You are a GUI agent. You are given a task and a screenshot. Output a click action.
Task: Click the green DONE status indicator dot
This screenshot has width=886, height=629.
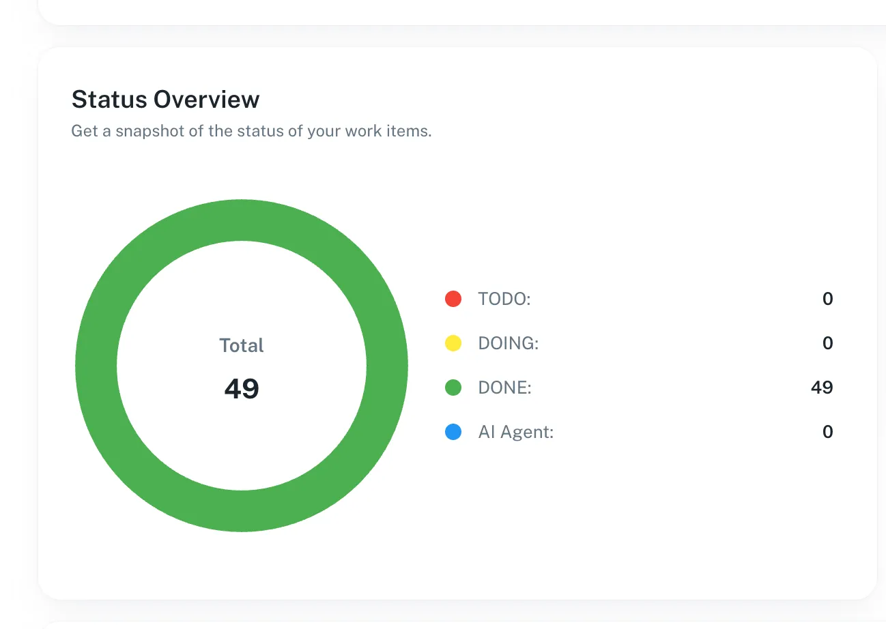coord(453,387)
